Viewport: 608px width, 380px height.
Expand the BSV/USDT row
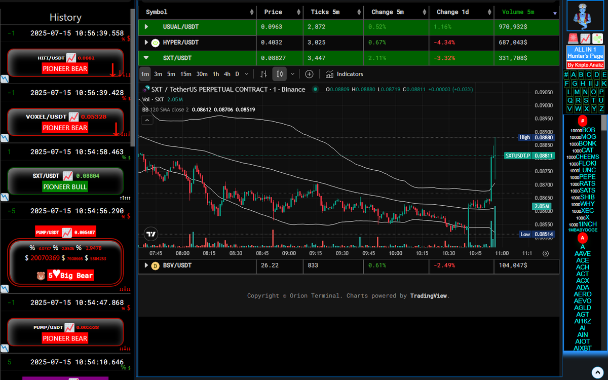(x=146, y=265)
